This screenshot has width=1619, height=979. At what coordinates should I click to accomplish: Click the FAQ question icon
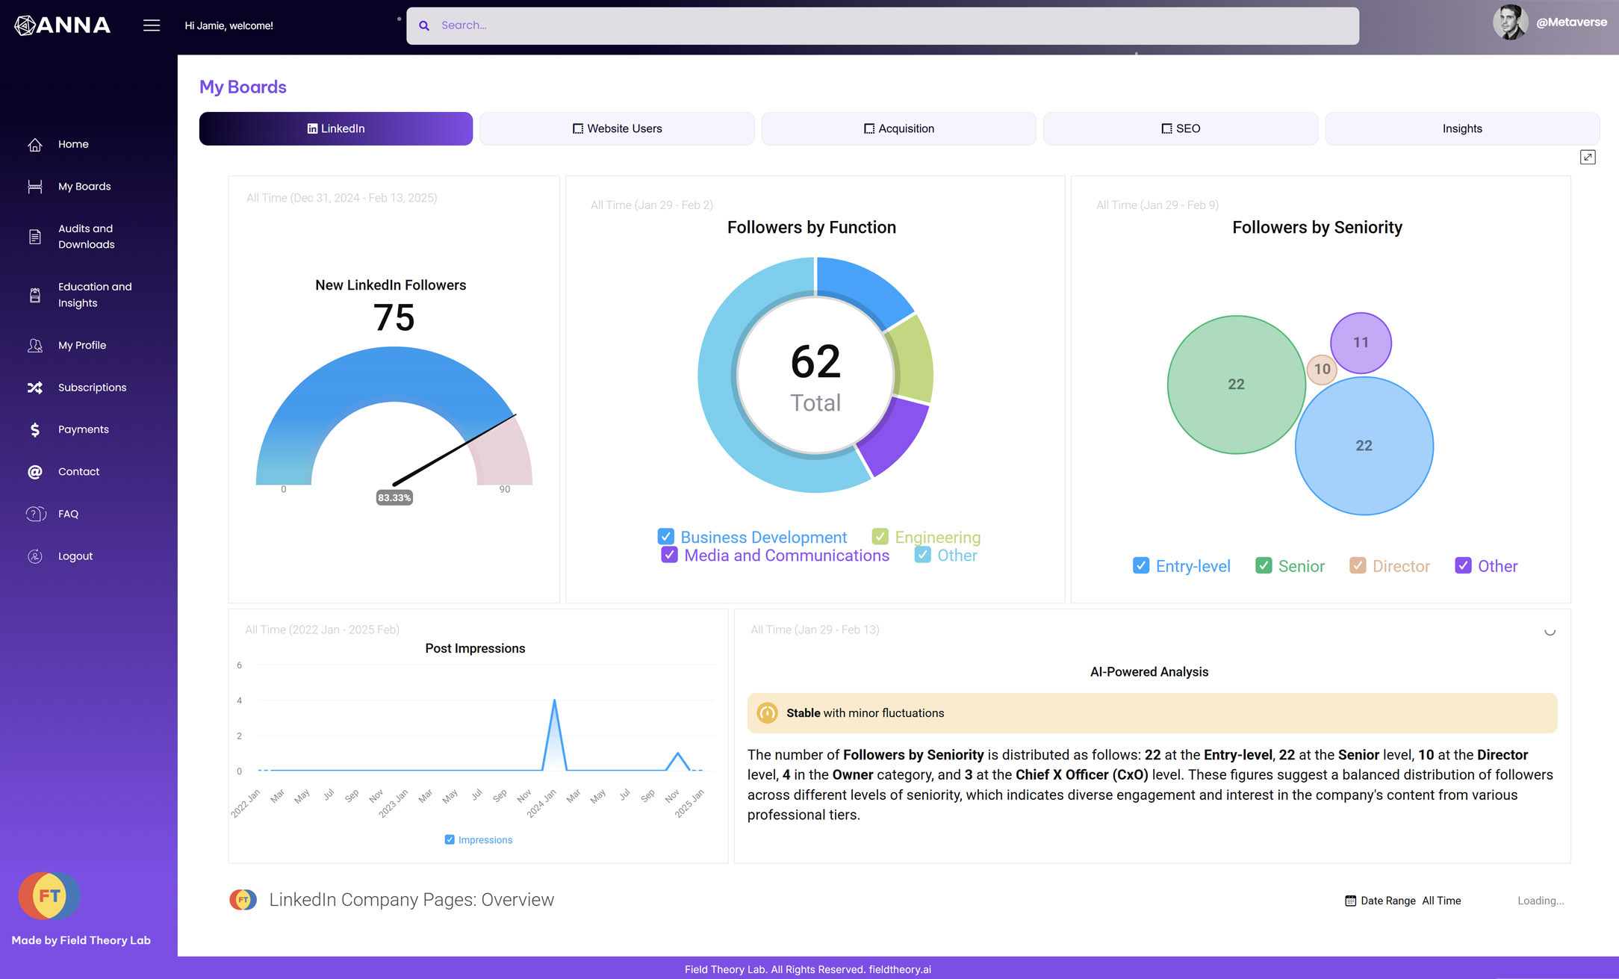pyautogui.click(x=36, y=514)
